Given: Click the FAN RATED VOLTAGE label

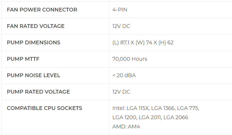Looking at the screenshot, I should [x=36, y=26].
